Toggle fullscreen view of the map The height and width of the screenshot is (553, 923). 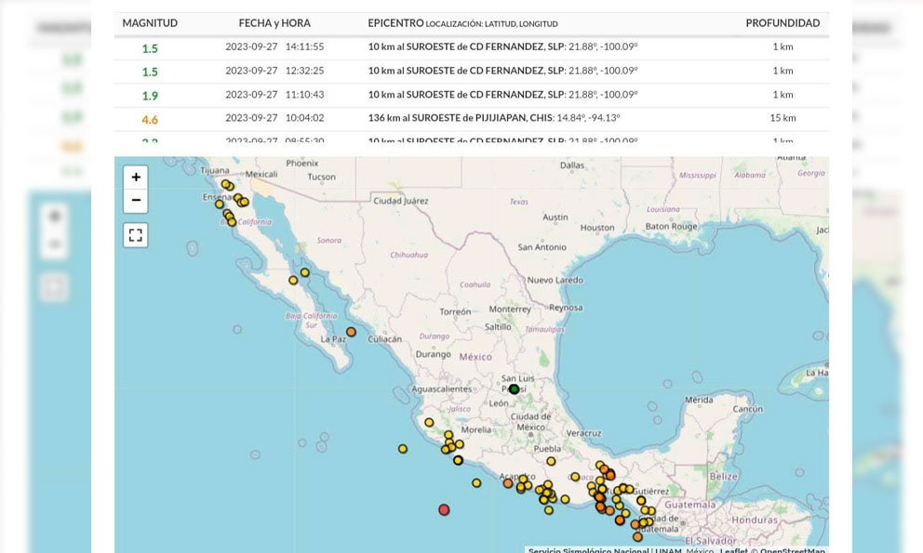(136, 235)
